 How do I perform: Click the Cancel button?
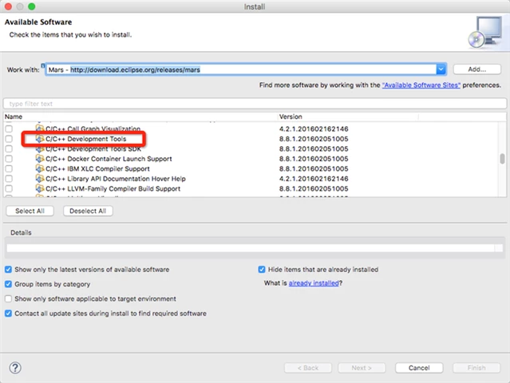tap(419, 368)
